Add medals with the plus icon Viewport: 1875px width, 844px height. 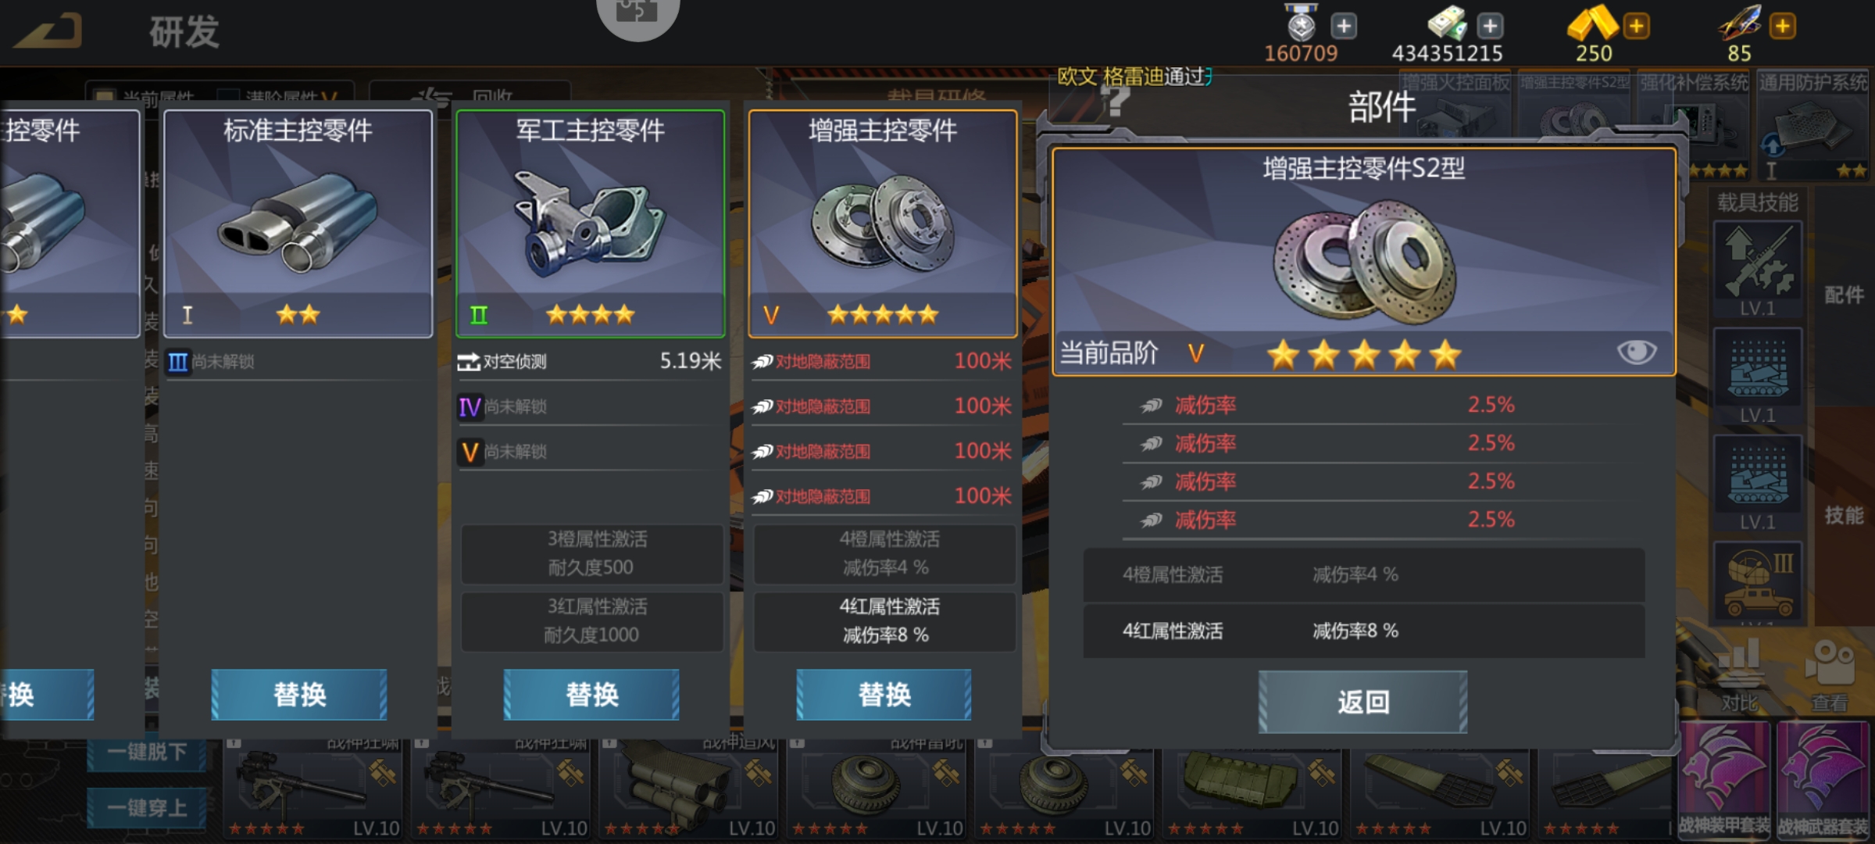click(1344, 26)
